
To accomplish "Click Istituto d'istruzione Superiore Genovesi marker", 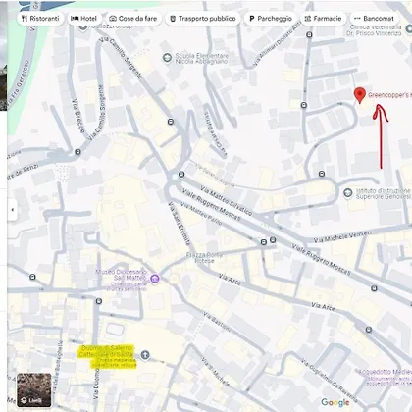I will click(x=348, y=193).
